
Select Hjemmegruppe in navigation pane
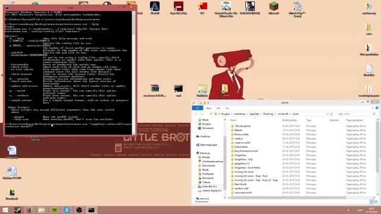pos(207,145)
